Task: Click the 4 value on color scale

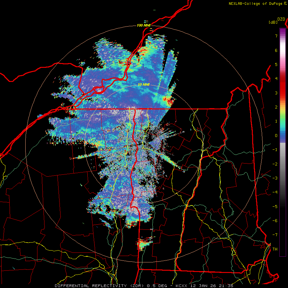Action: [276, 79]
